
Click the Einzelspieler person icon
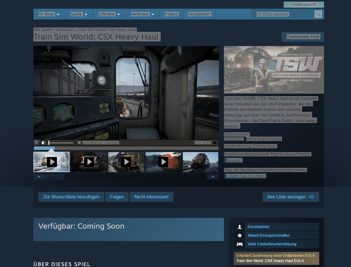pos(240,227)
